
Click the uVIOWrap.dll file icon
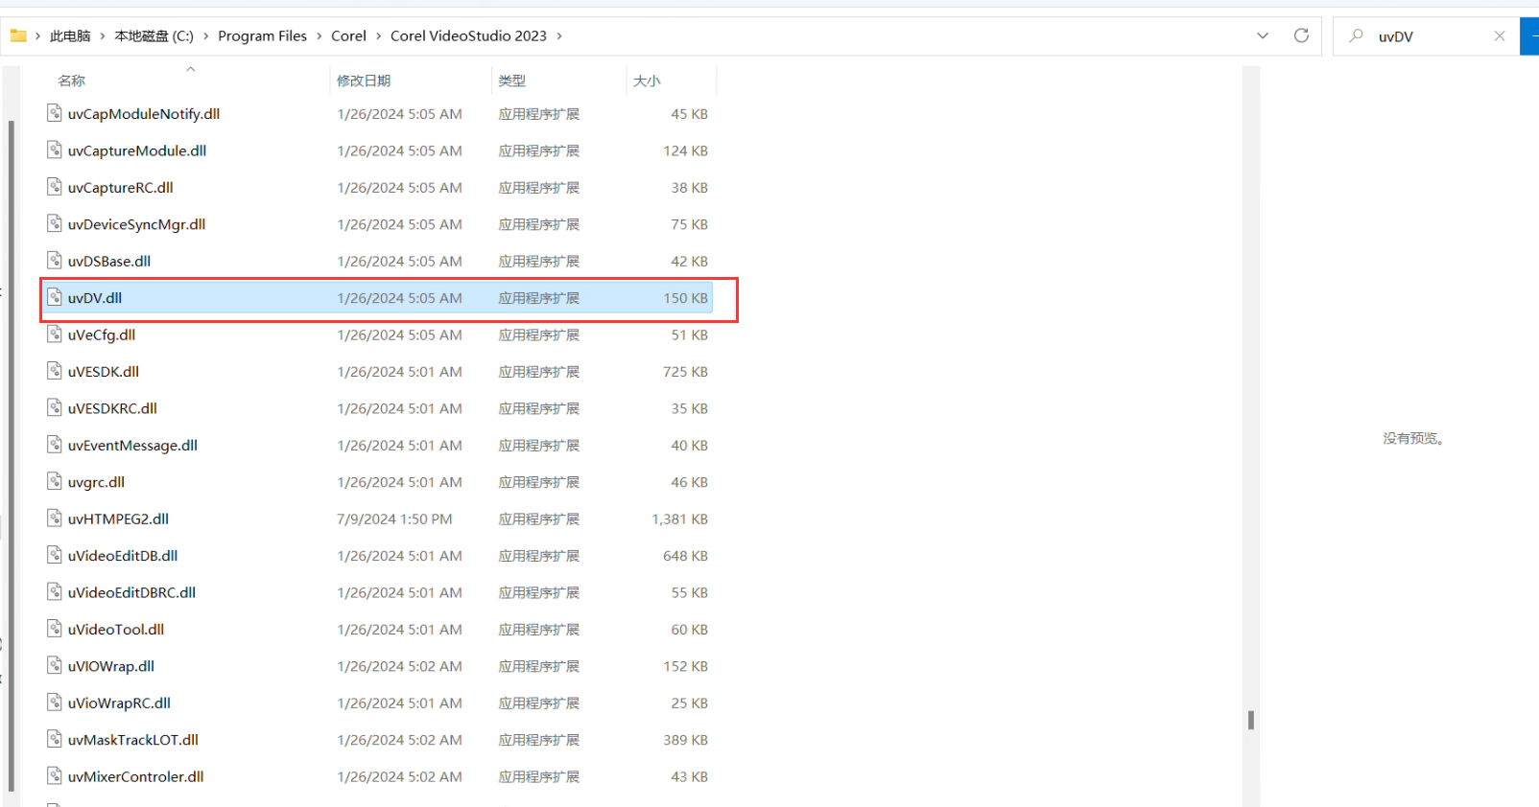click(x=55, y=665)
